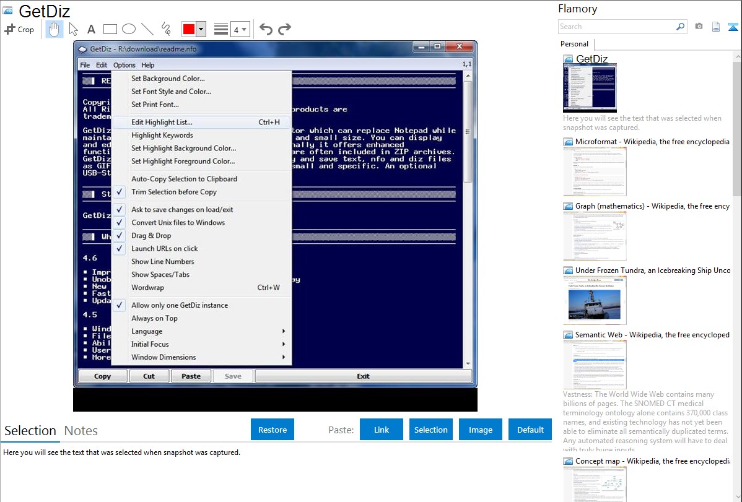This screenshot has width=742, height=502.
Task: Open the Personal tab
Action: coord(574,44)
